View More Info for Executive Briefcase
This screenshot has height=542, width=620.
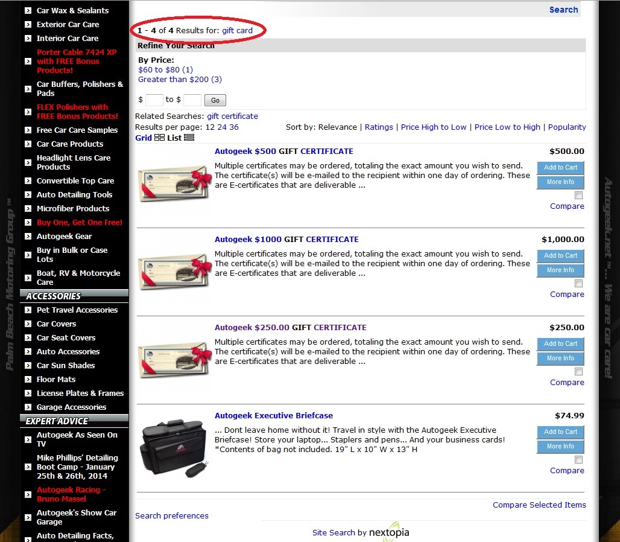click(560, 447)
